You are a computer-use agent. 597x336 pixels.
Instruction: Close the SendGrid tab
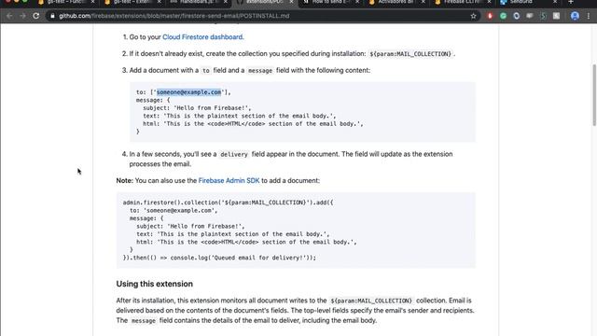(555, 2)
